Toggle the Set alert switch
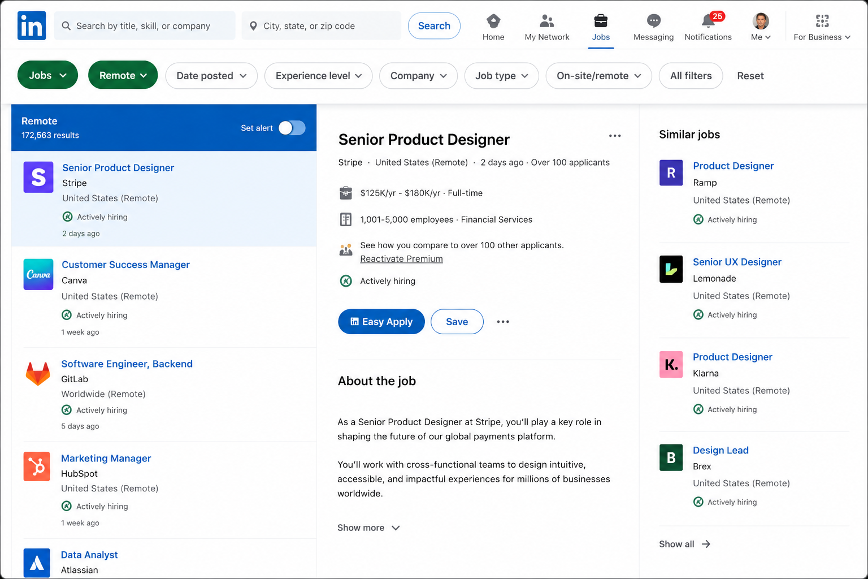The width and height of the screenshot is (868, 579). point(292,128)
